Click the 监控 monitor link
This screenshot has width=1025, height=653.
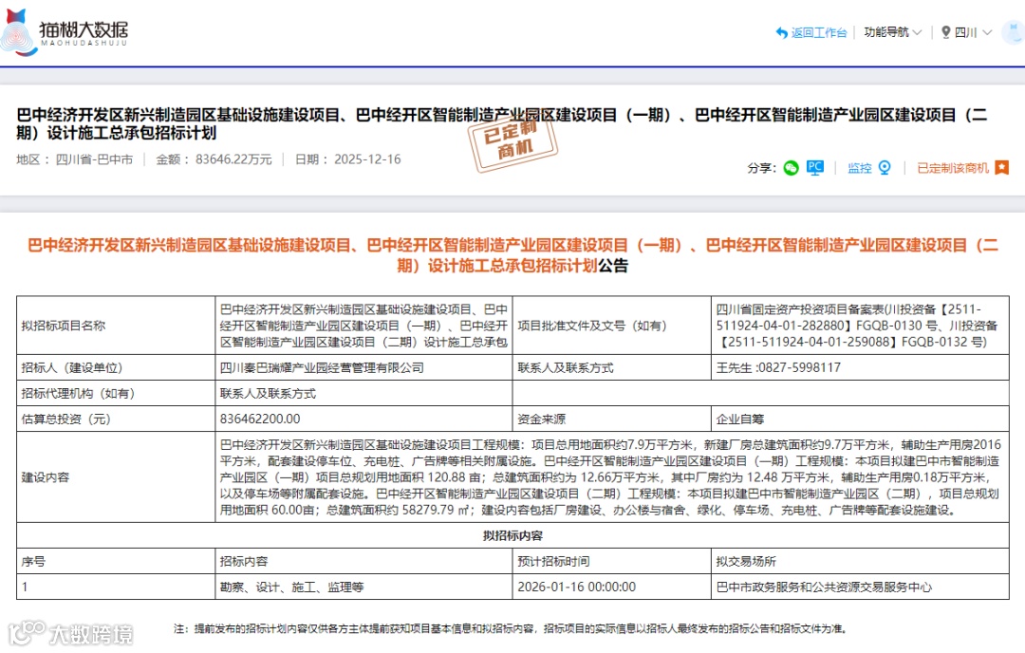pyautogui.click(x=860, y=168)
